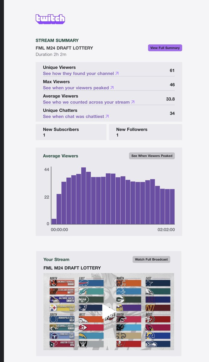The width and height of the screenshot is (209, 362).
Task: Click the Houston Texans logo in thumbnail
Action: click(54, 344)
